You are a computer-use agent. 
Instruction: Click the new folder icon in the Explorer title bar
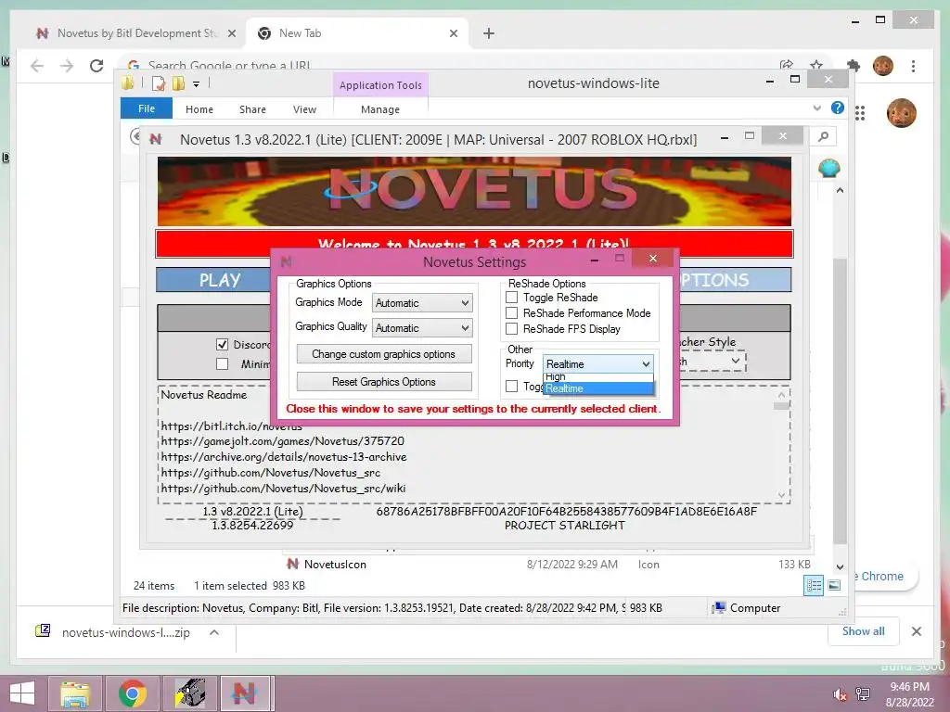178,83
